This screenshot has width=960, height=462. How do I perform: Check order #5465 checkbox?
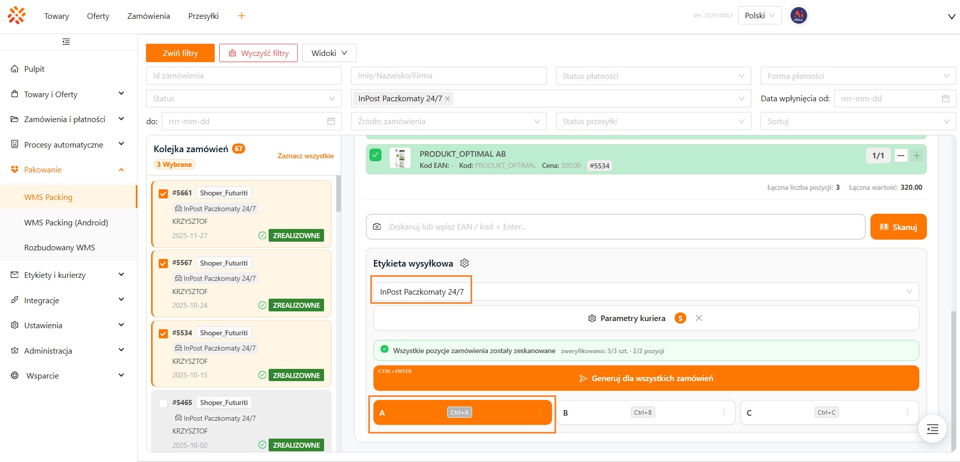163,403
